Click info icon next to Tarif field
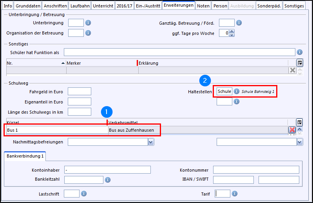This screenshot has height=203, width=313. click(x=235, y=194)
